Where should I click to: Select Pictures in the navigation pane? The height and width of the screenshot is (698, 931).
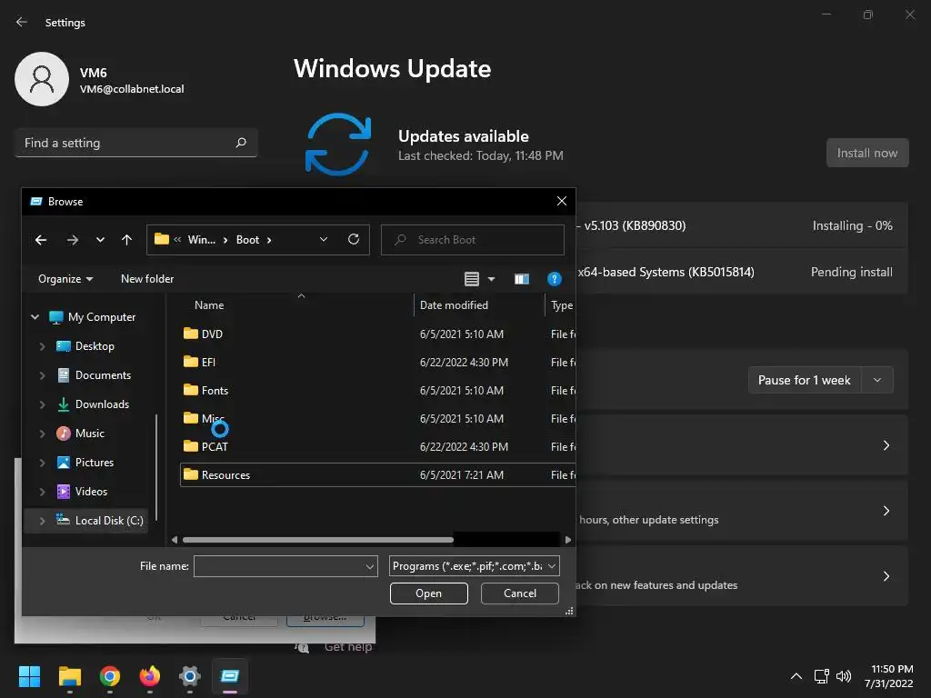[94, 463]
